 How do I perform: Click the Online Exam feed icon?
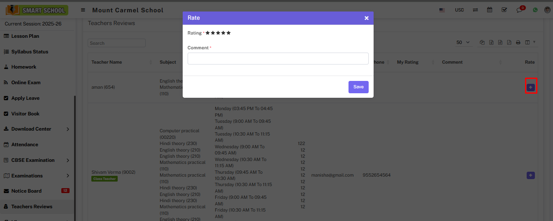[6, 83]
